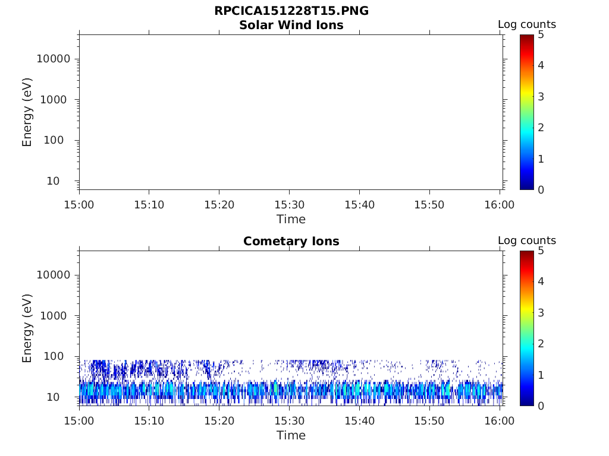Click the Energy (eV) axis label of the top plot

coord(27,112)
